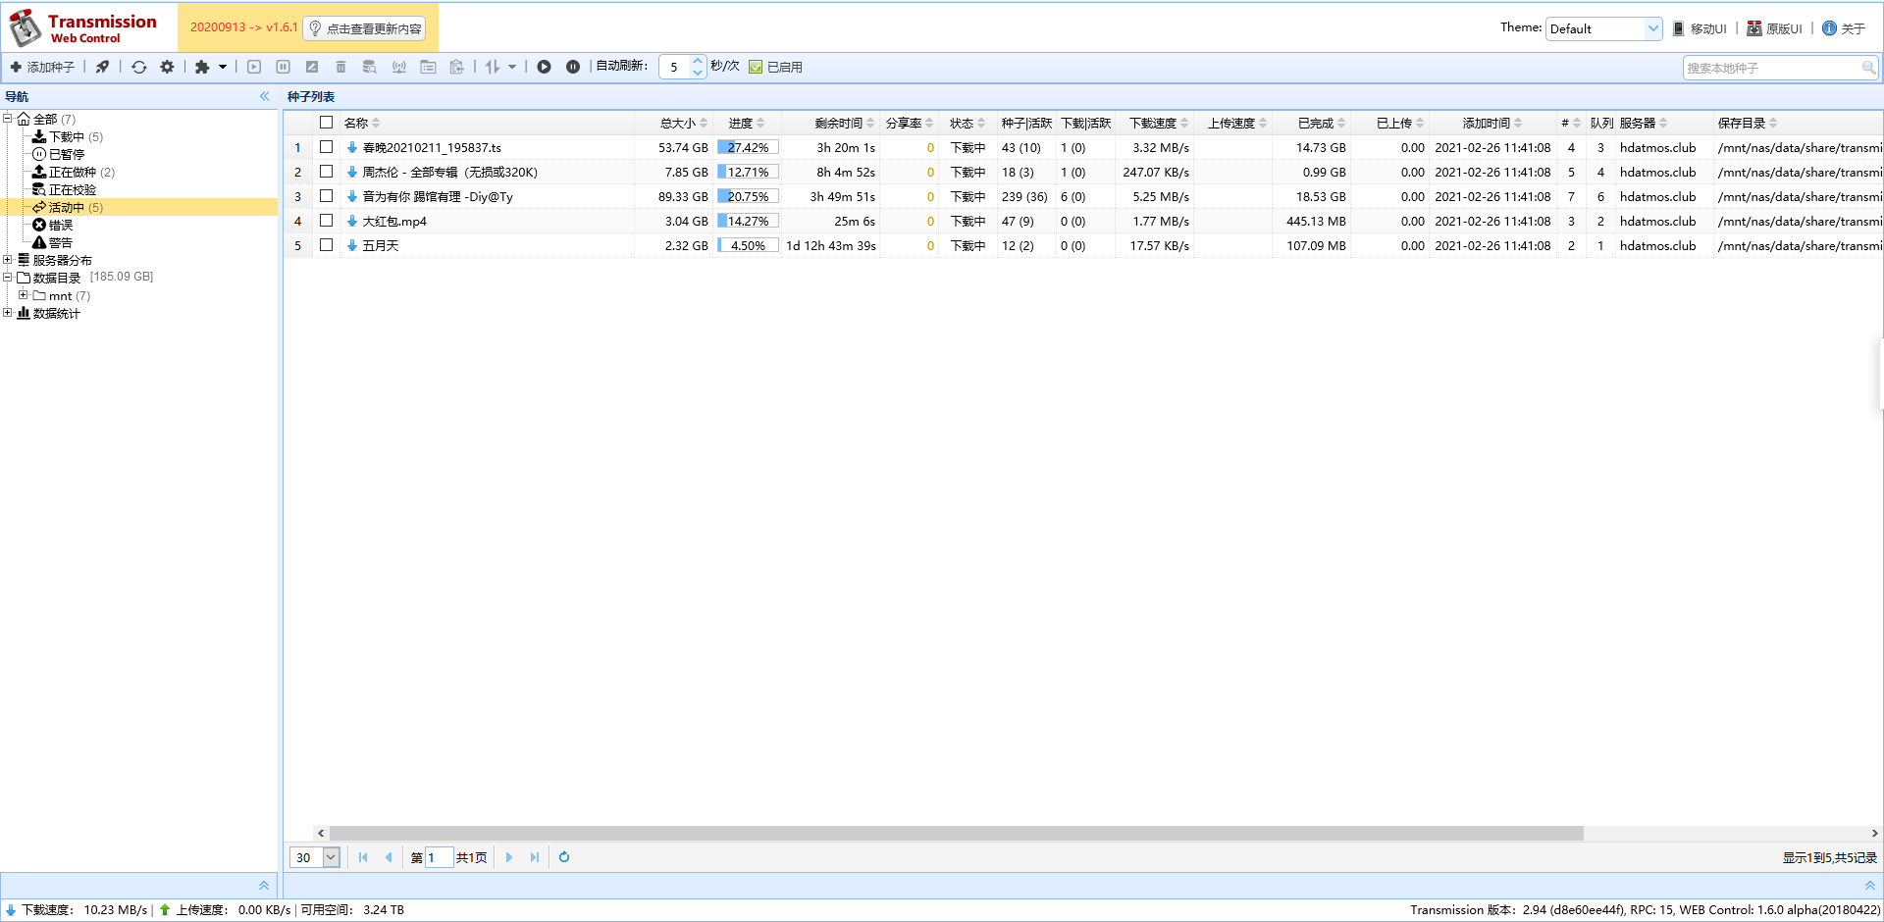Click the 添加种子 add torrent button
This screenshot has height=922, width=1884.
[42, 67]
